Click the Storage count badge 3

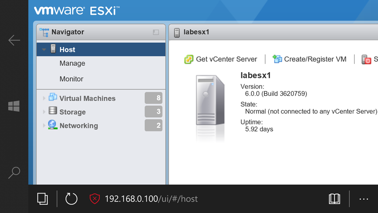point(154,111)
